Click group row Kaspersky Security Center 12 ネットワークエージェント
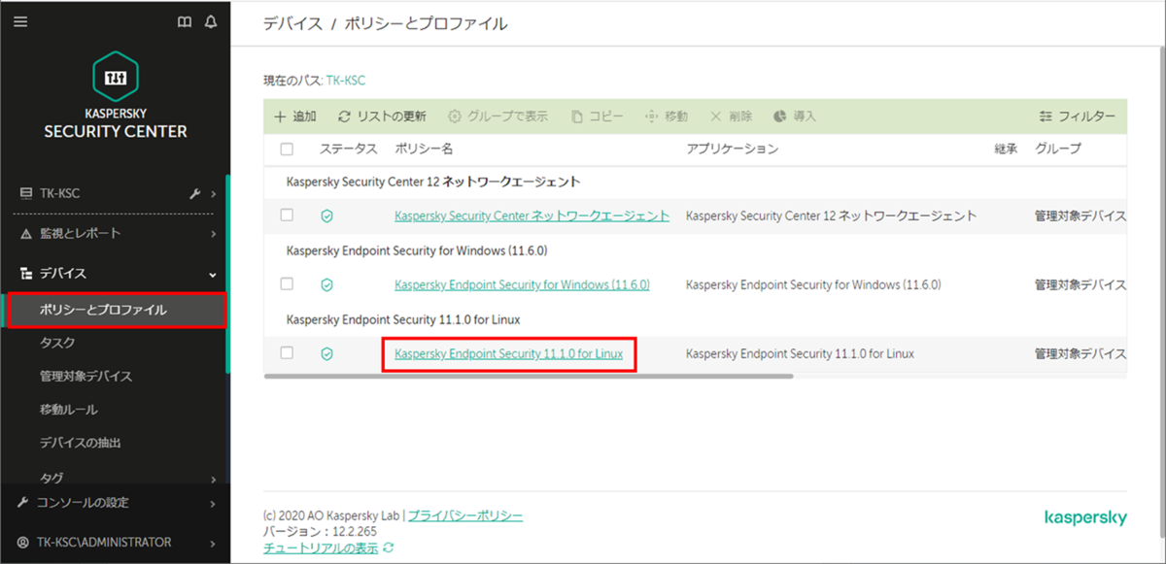Screen dimensions: 1166x564 click(x=695, y=181)
